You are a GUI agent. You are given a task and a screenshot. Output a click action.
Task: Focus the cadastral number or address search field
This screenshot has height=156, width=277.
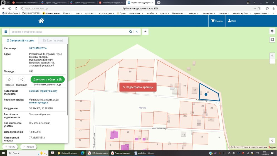(x=69, y=32)
